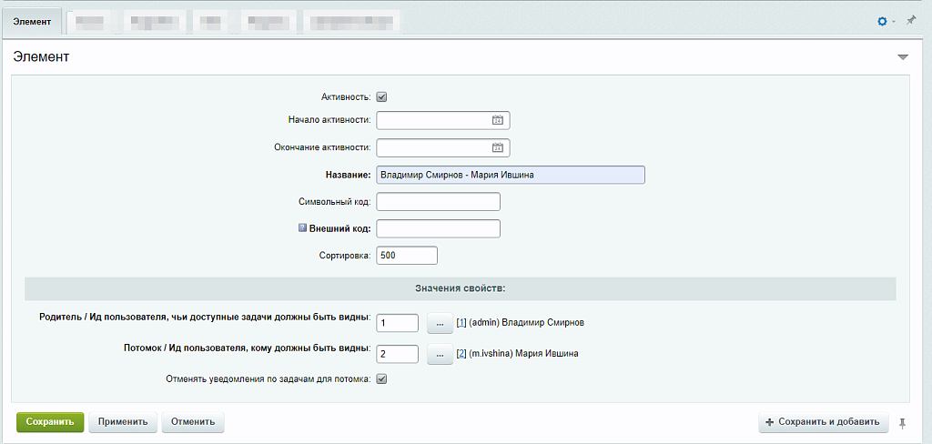Image resolution: width=932 pixels, height=444 pixels.
Task: Open calendar for Начало активности
Action: pyautogui.click(x=498, y=120)
